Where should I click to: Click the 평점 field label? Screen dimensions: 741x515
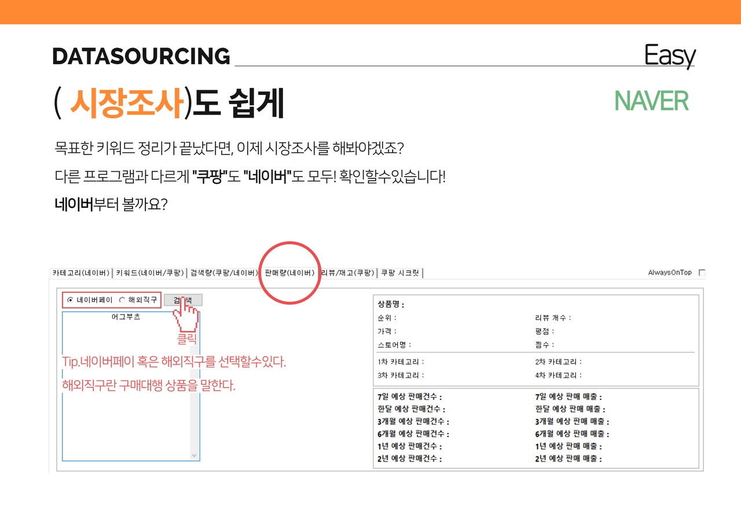tap(545, 331)
